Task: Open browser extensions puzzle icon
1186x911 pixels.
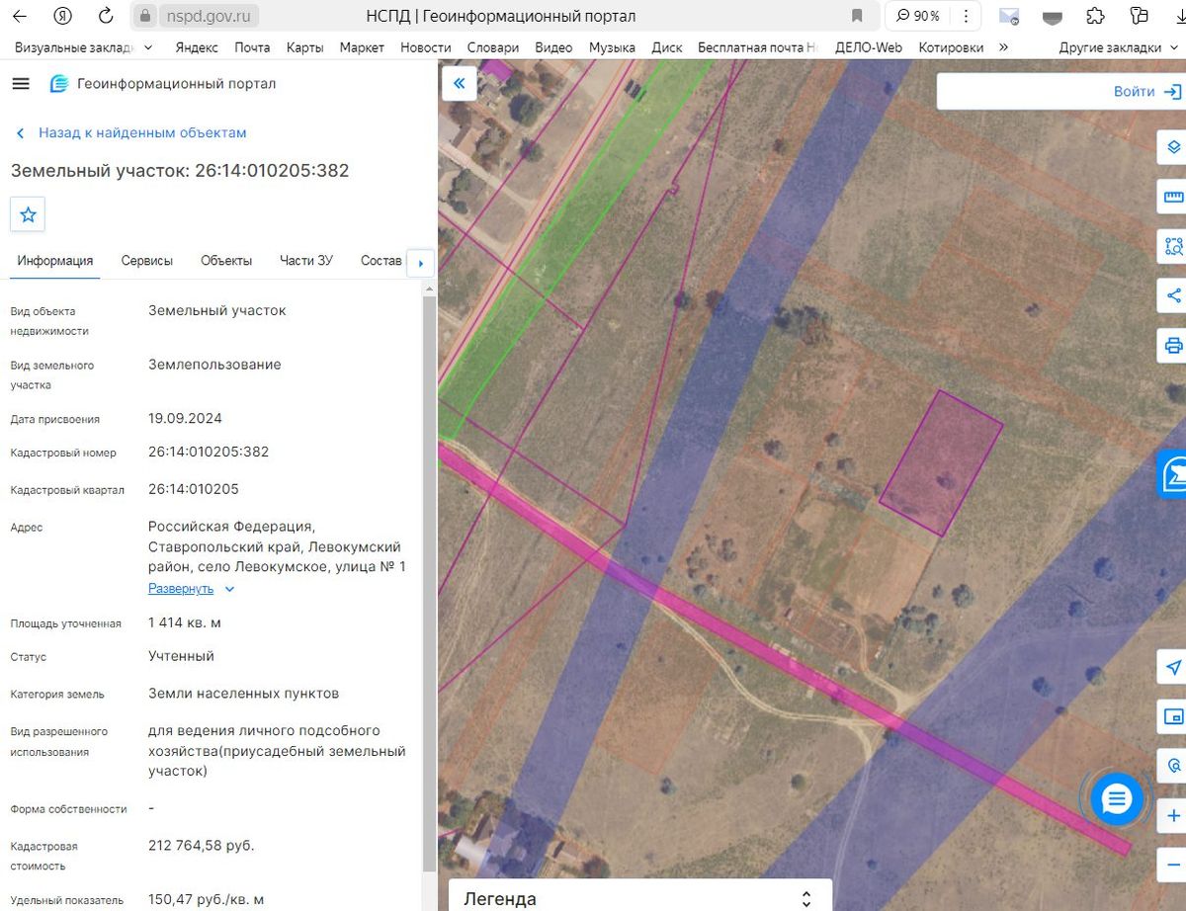Action: click(x=1095, y=16)
